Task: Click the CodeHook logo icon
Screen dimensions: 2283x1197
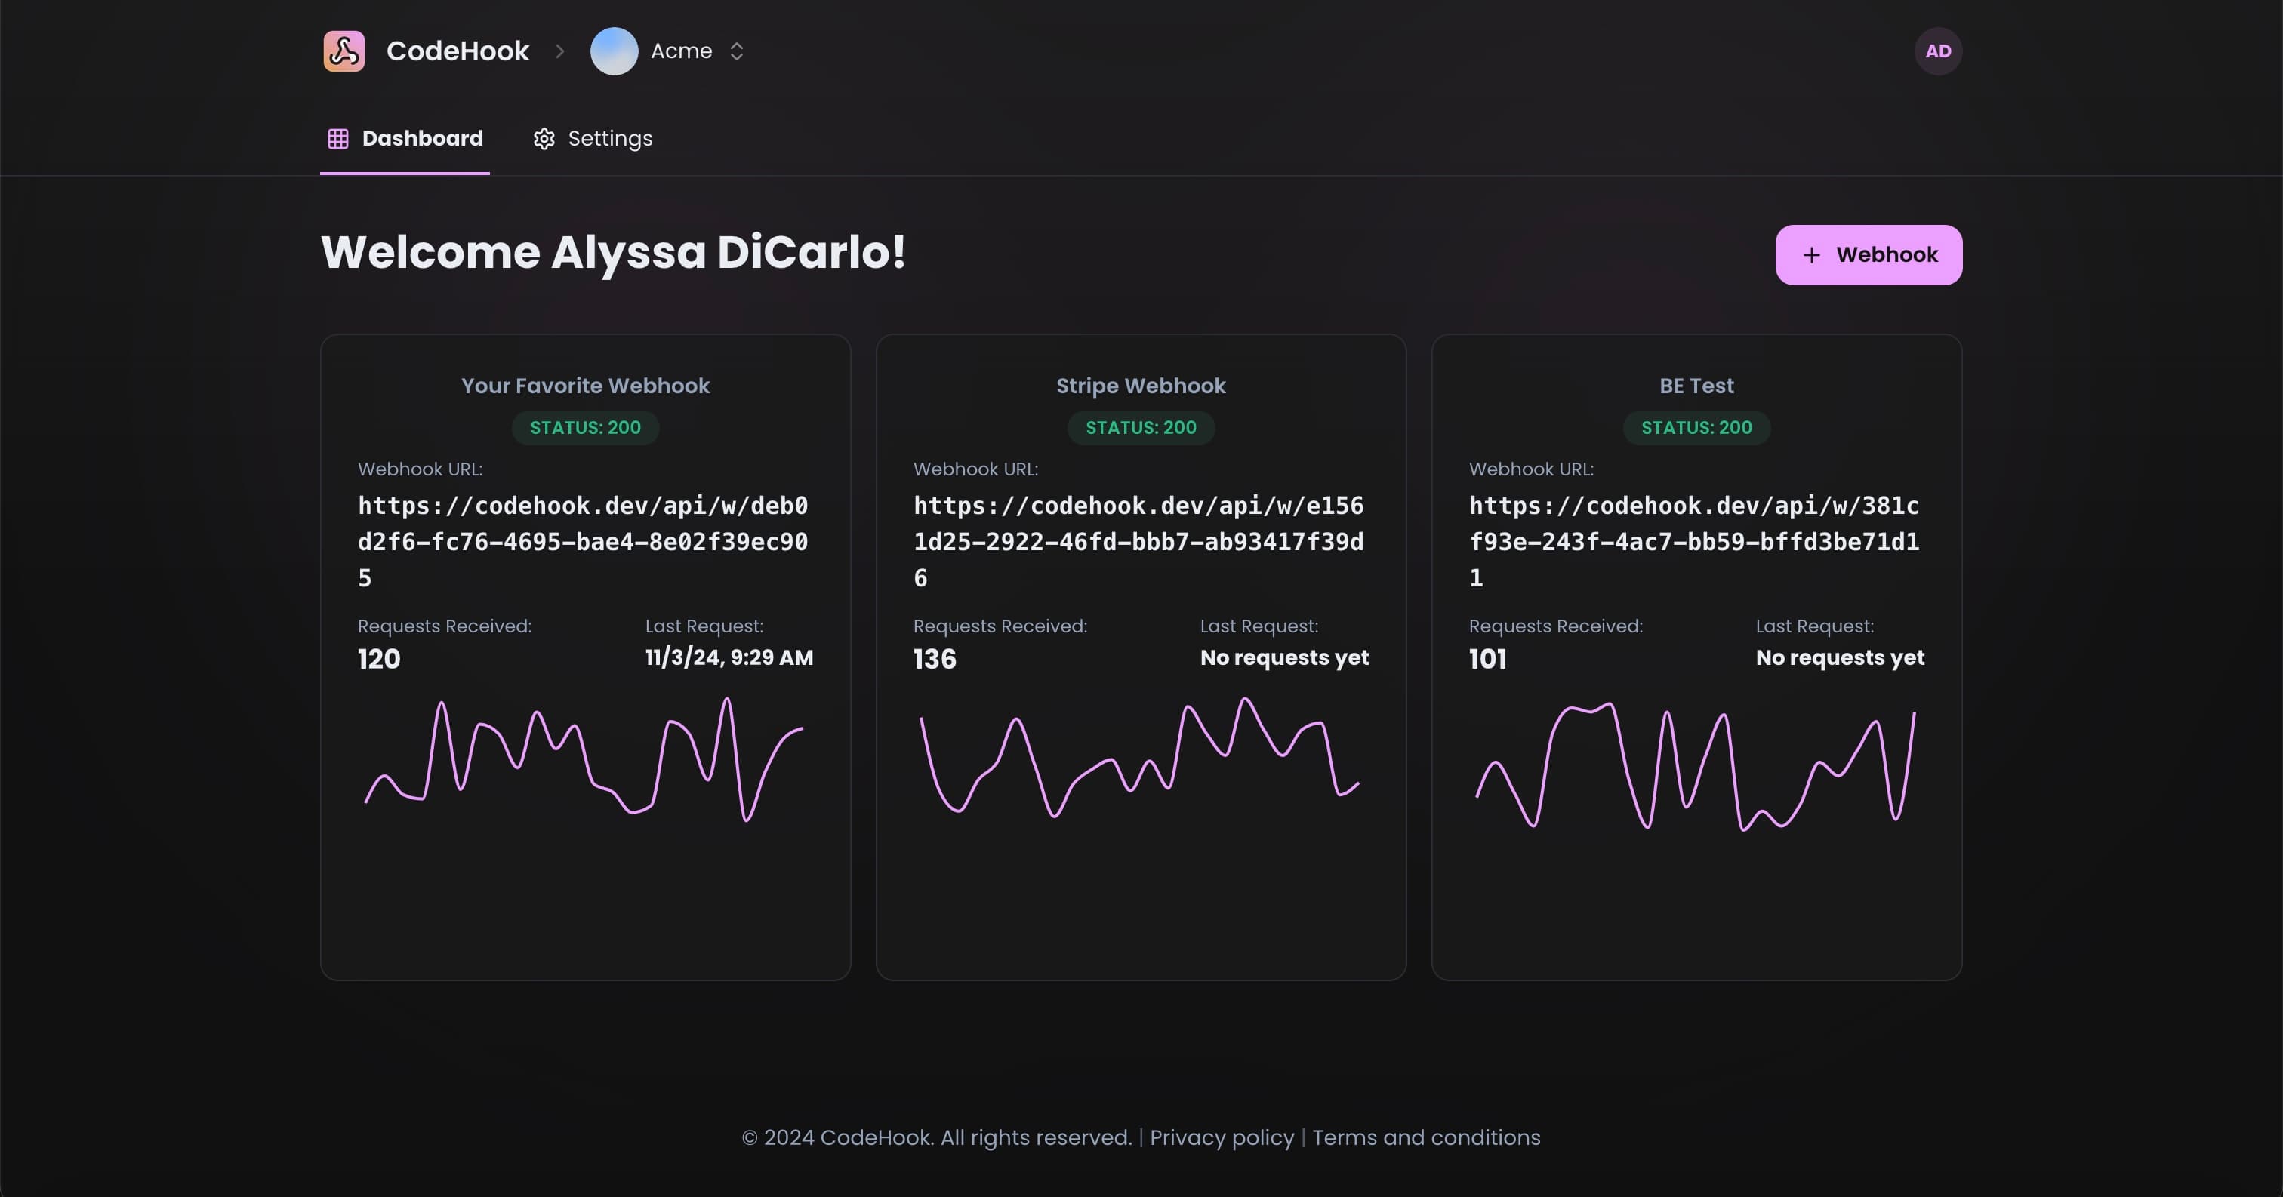Action: click(x=344, y=51)
